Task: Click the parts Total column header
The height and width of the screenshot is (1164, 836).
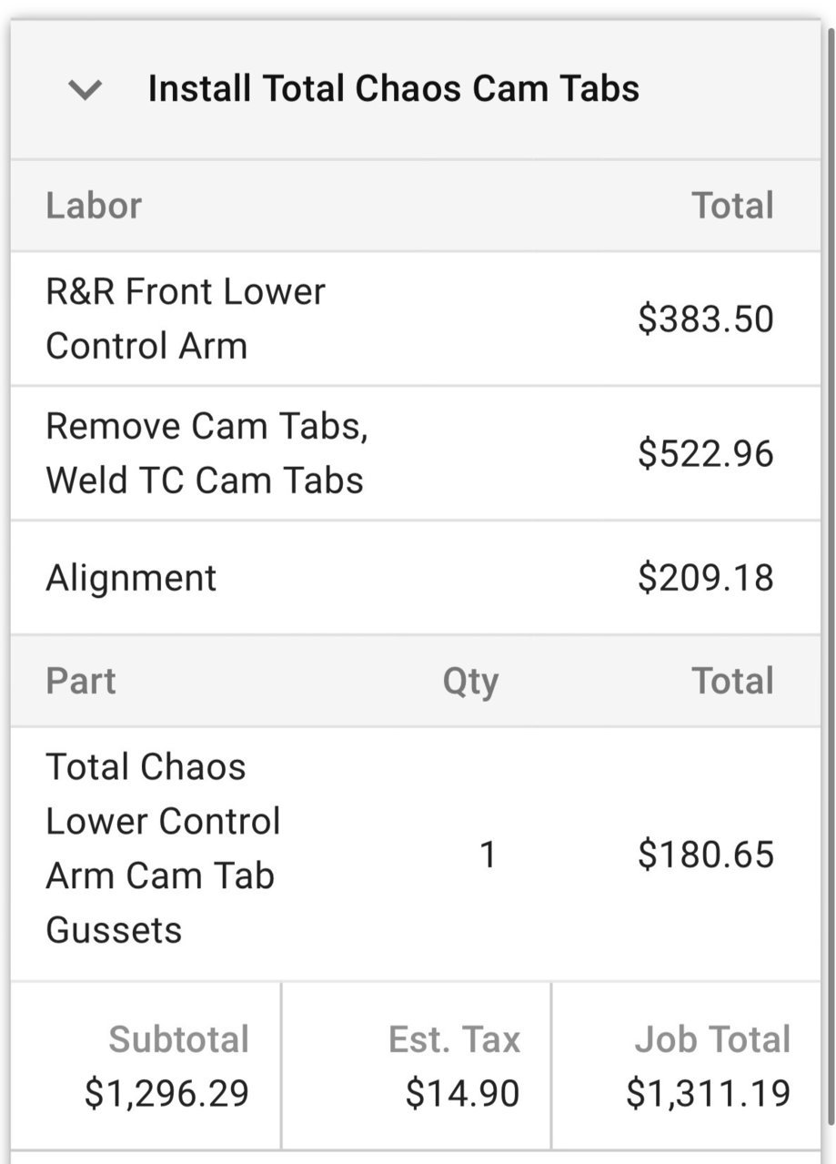Action: click(x=732, y=681)
